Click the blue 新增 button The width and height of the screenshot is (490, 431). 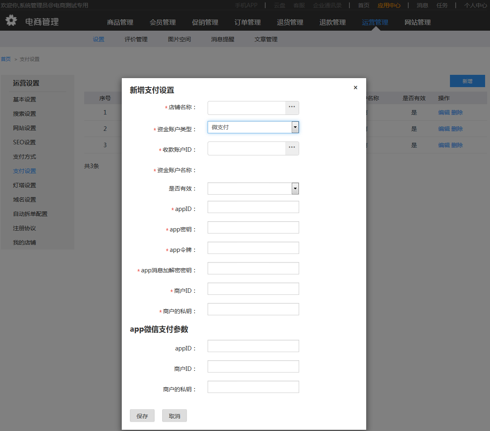[467, 81]
